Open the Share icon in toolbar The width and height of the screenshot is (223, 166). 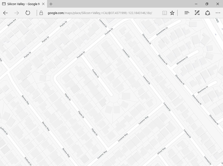click(207, 13)
